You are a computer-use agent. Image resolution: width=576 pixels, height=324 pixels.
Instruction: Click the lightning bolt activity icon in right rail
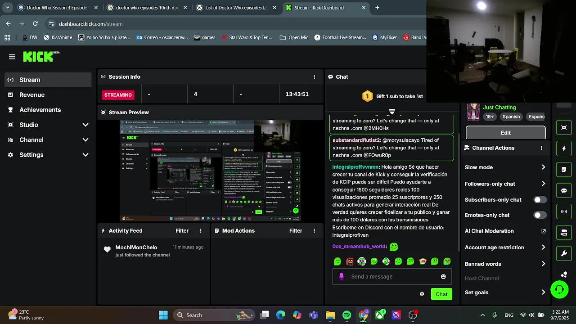pos(564,148)
